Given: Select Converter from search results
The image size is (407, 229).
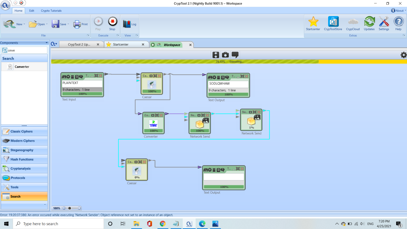Looking at the screenshot, I should pos(24,67).
